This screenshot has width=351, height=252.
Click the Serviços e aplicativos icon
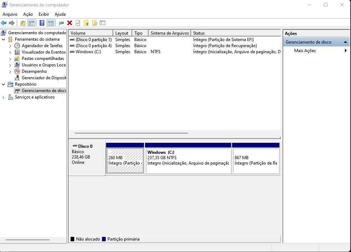click(10, 97)
